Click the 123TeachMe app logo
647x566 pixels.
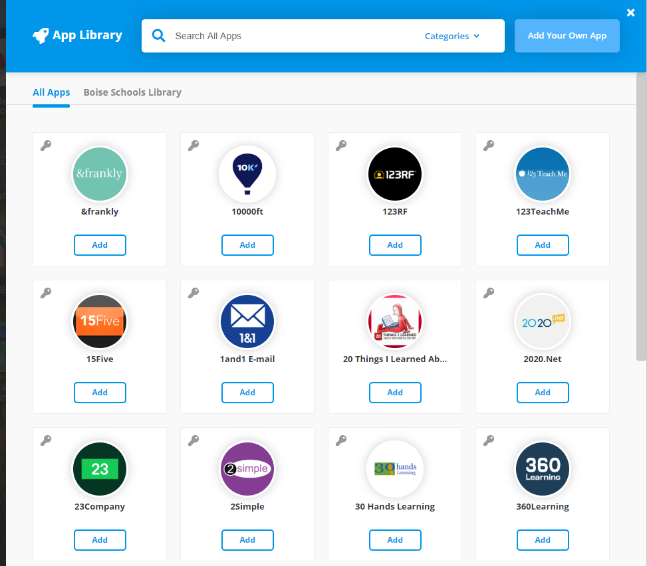tap(543, 174)
